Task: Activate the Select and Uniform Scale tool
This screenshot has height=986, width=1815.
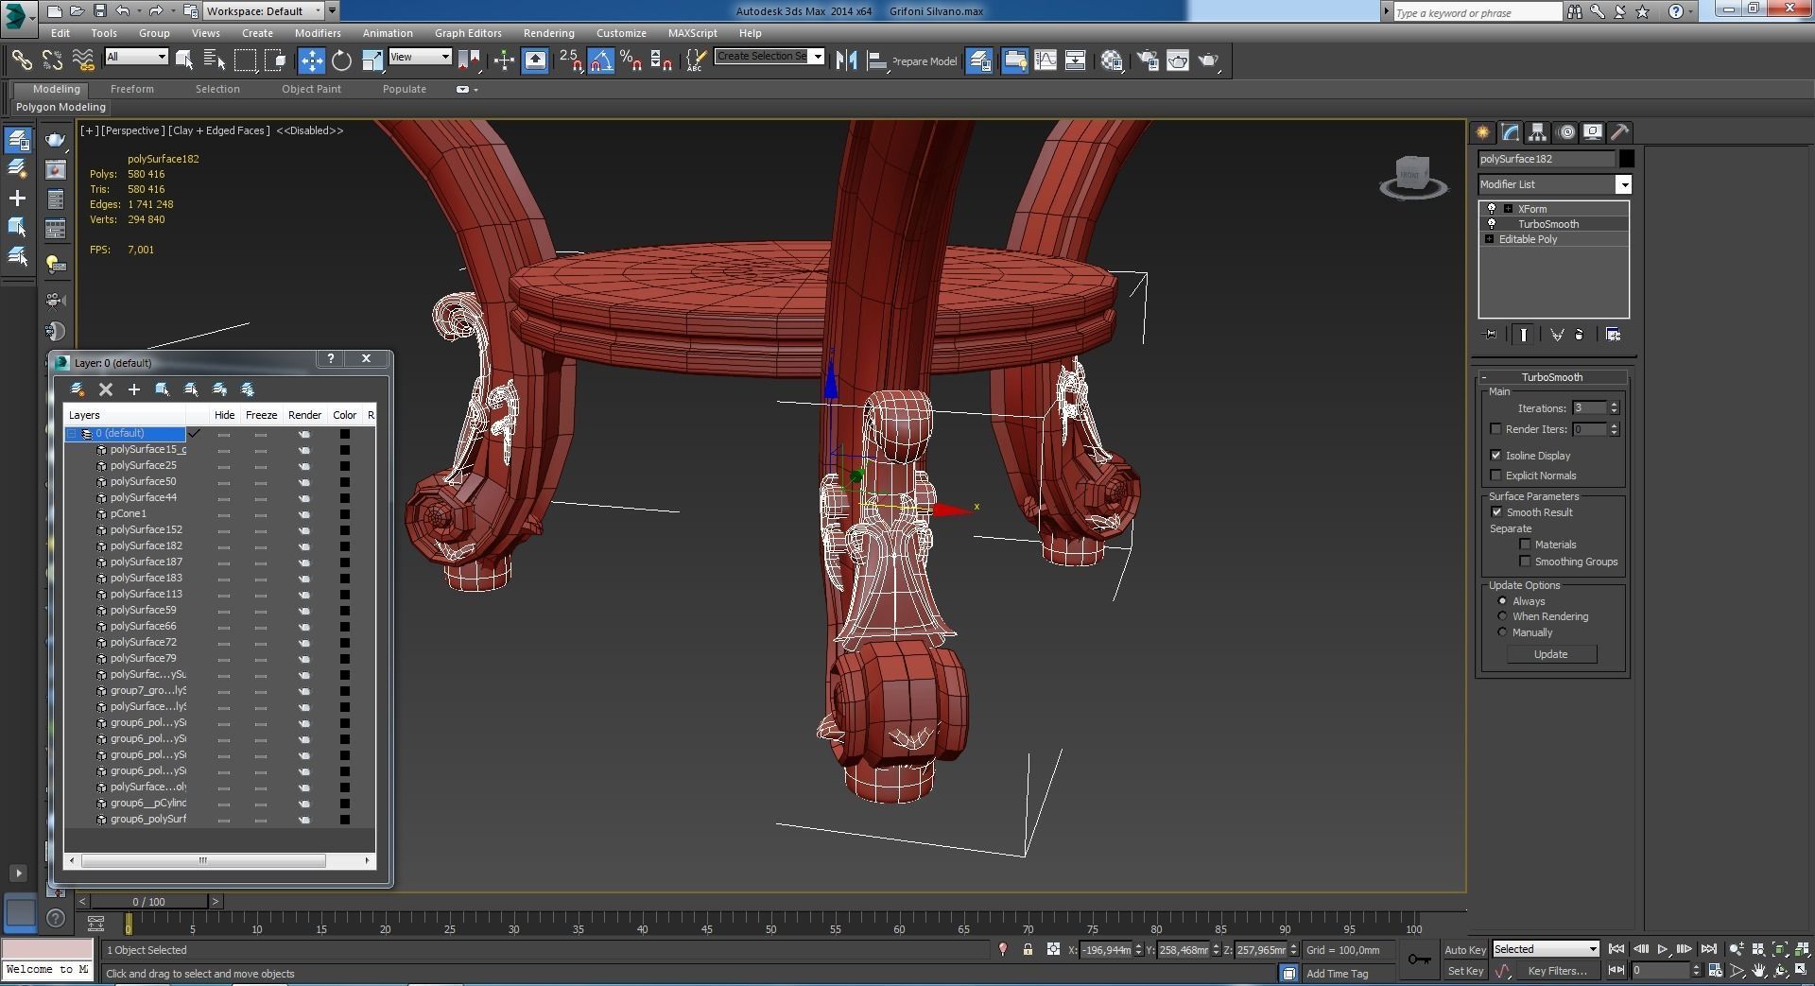Action: pos(372,61)
